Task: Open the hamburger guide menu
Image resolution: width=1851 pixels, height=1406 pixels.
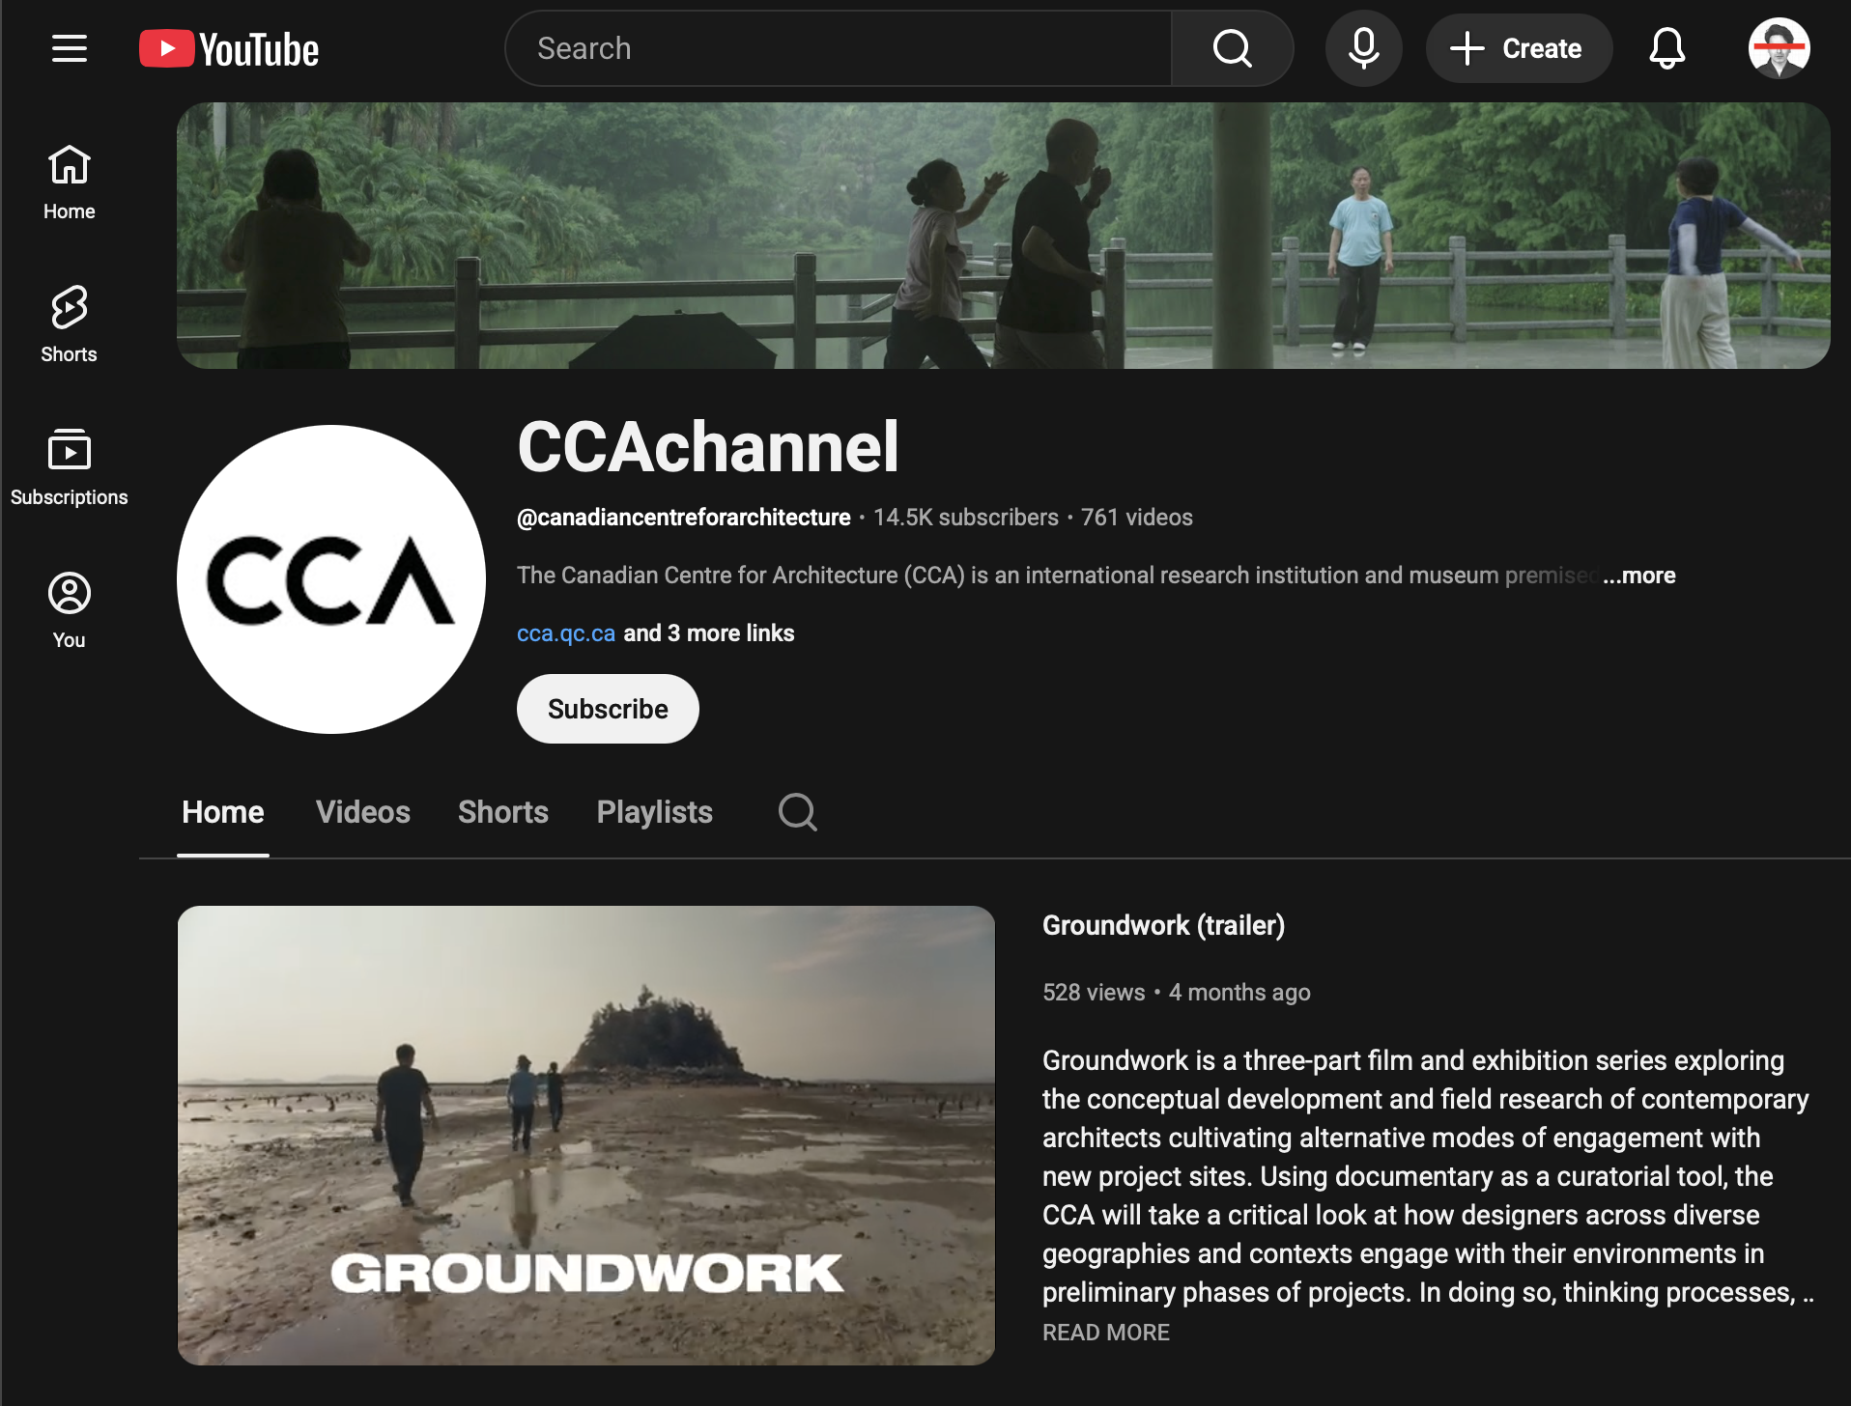Action: coord(70,48)
